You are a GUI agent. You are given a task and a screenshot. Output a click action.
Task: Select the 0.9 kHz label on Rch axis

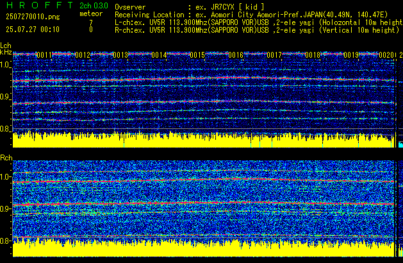[x=5, y=208]
